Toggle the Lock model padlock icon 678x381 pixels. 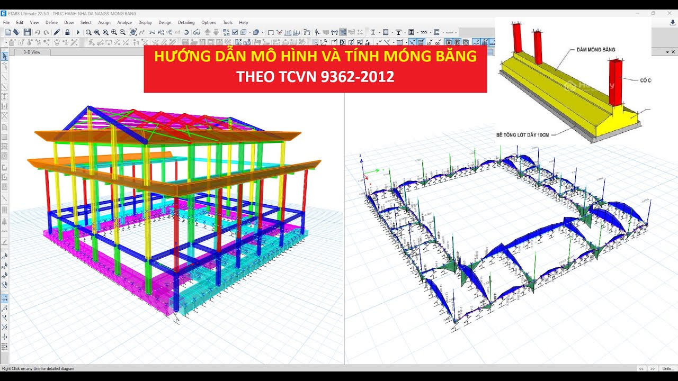coord(67,32)
